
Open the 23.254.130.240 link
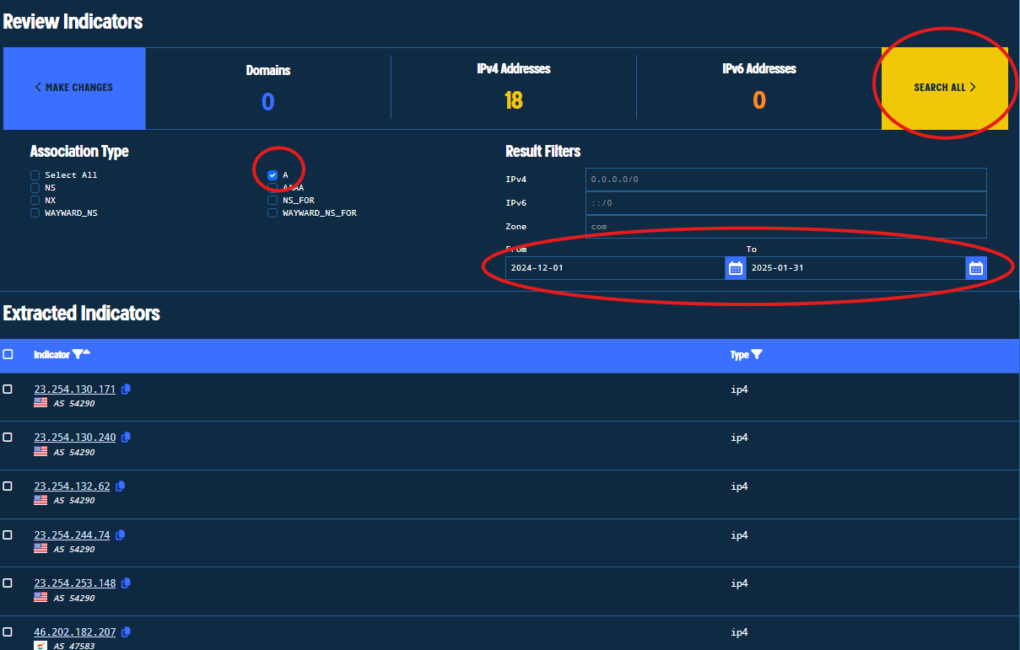(74, 438)
